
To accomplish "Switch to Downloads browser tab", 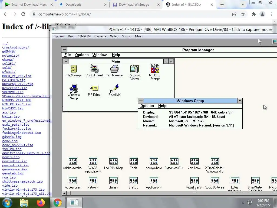I will click(82, 5).
